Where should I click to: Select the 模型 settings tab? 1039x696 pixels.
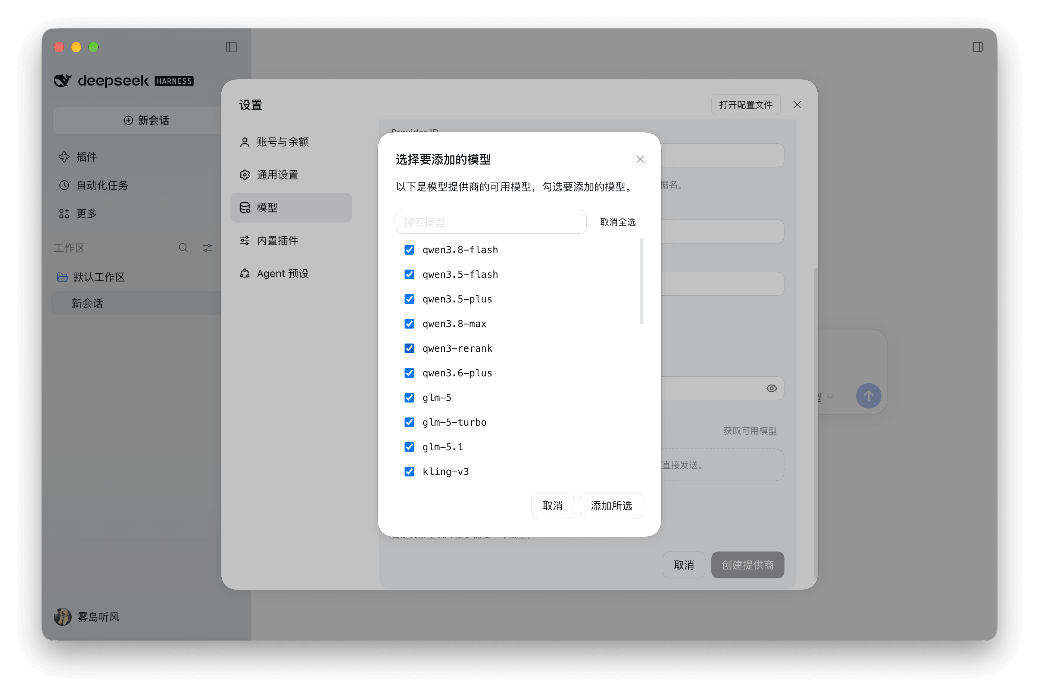point(291,208)
